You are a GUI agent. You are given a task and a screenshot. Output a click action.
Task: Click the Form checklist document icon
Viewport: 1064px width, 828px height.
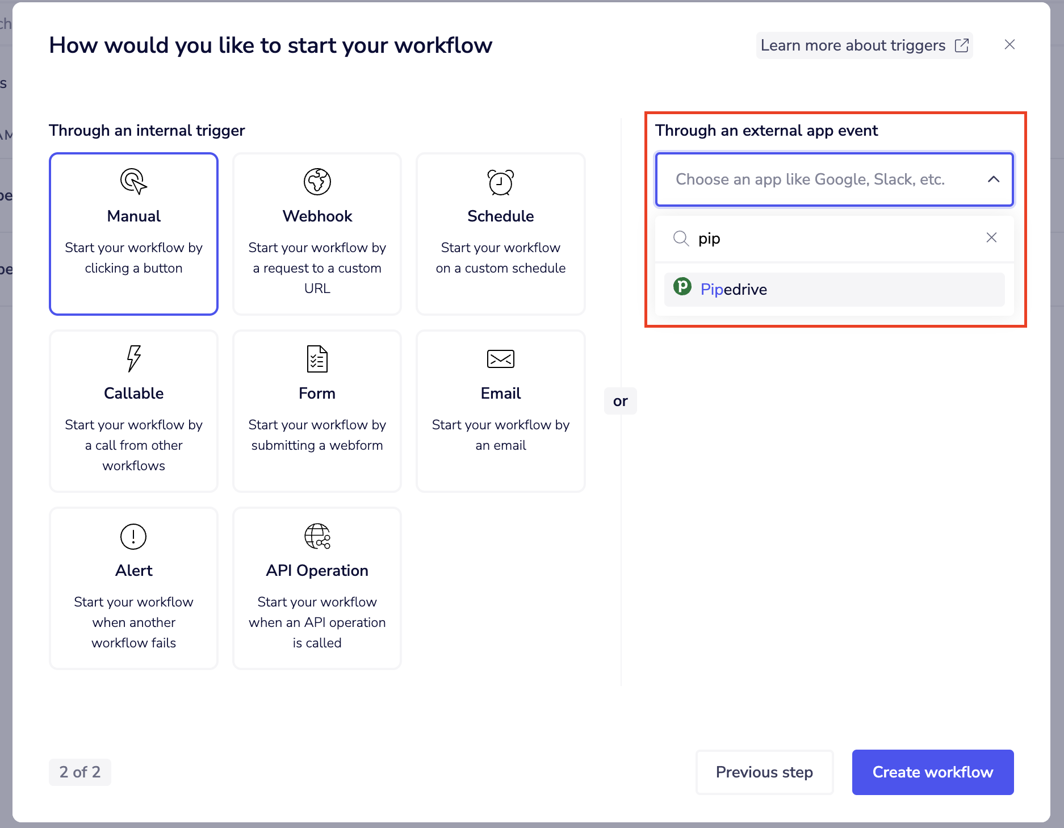pos(317,359)
